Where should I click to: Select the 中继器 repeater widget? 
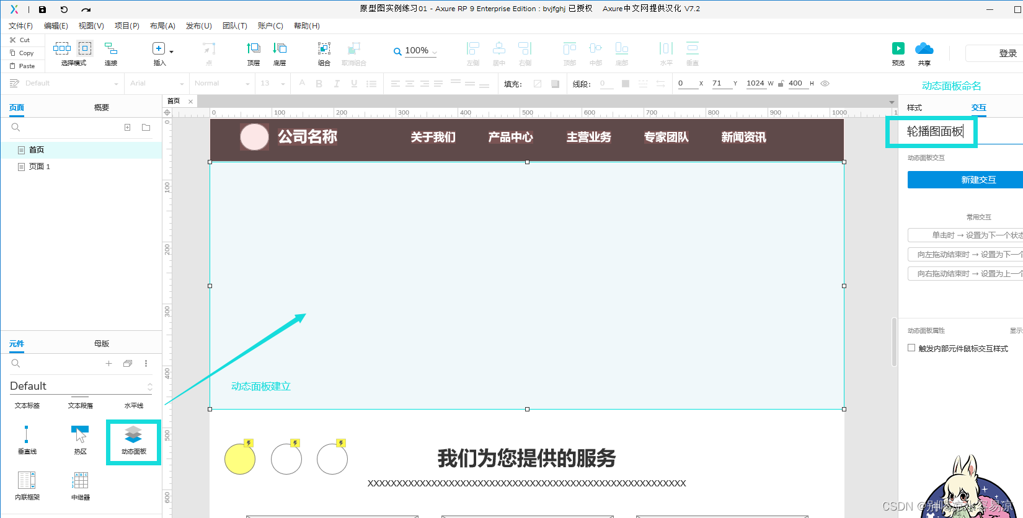(81, 486)
